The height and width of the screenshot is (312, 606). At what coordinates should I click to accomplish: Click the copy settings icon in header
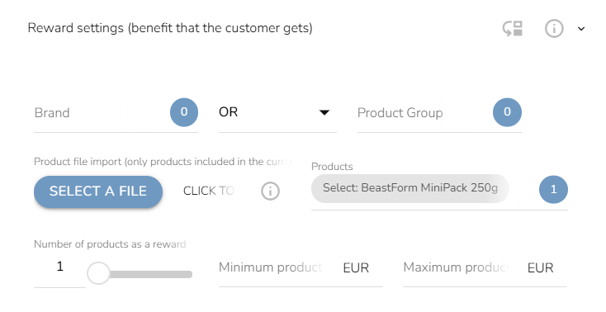pyautogui.click(x=513, y=29)
